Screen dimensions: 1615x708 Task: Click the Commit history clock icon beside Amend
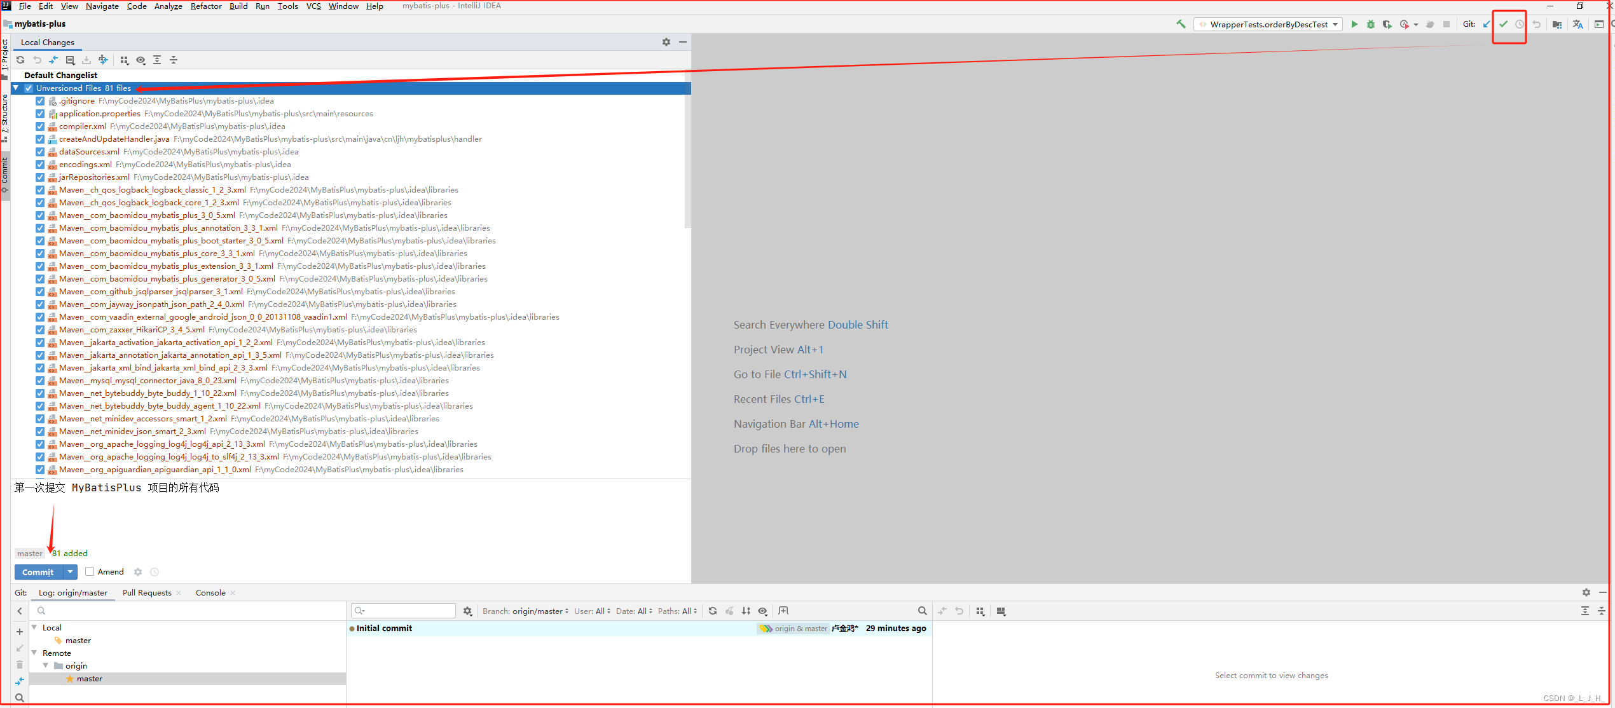155,572
